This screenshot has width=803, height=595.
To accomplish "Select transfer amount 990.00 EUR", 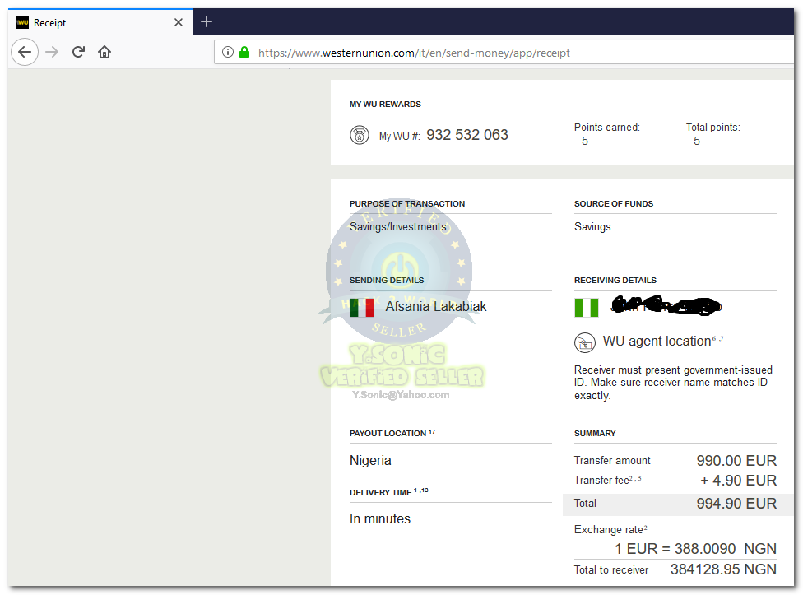I will [x=736, y=461].
